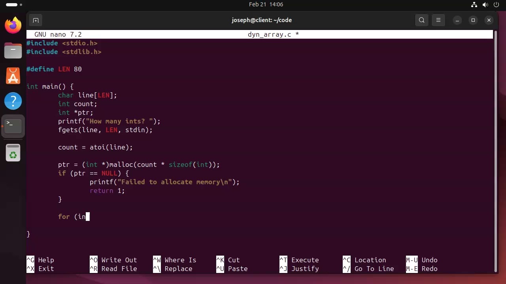Click the ^X Exit shortcut

[x=40, y=269]
